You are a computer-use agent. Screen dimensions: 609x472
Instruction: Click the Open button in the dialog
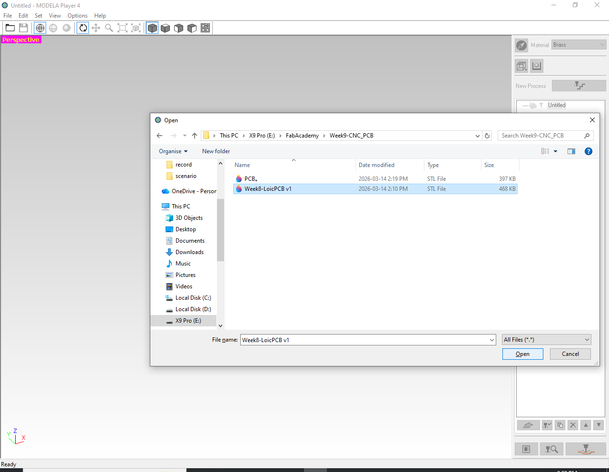point(522,354)
